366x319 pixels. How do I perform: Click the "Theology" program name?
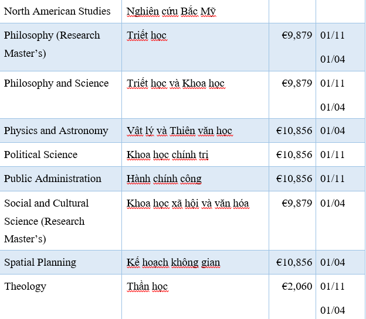click(25, 286)
